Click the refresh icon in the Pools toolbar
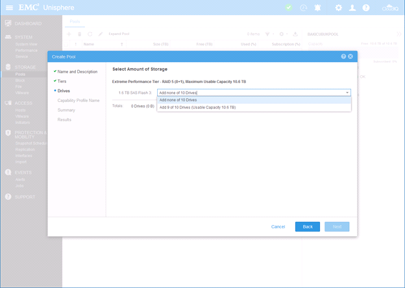Viewport: 405px width, 288px height. pyautogui.click(x=90, y=34)
